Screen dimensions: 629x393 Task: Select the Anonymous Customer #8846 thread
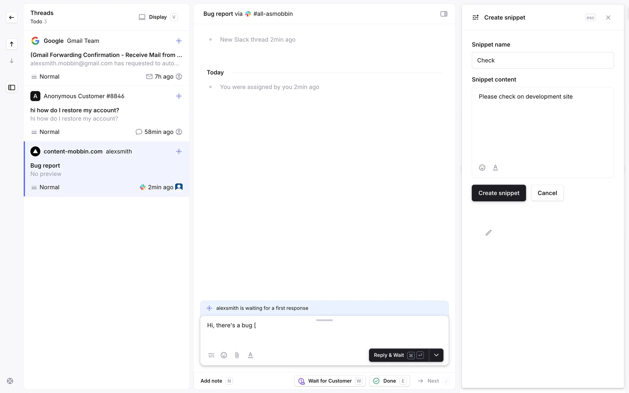[x=106, y=114]
